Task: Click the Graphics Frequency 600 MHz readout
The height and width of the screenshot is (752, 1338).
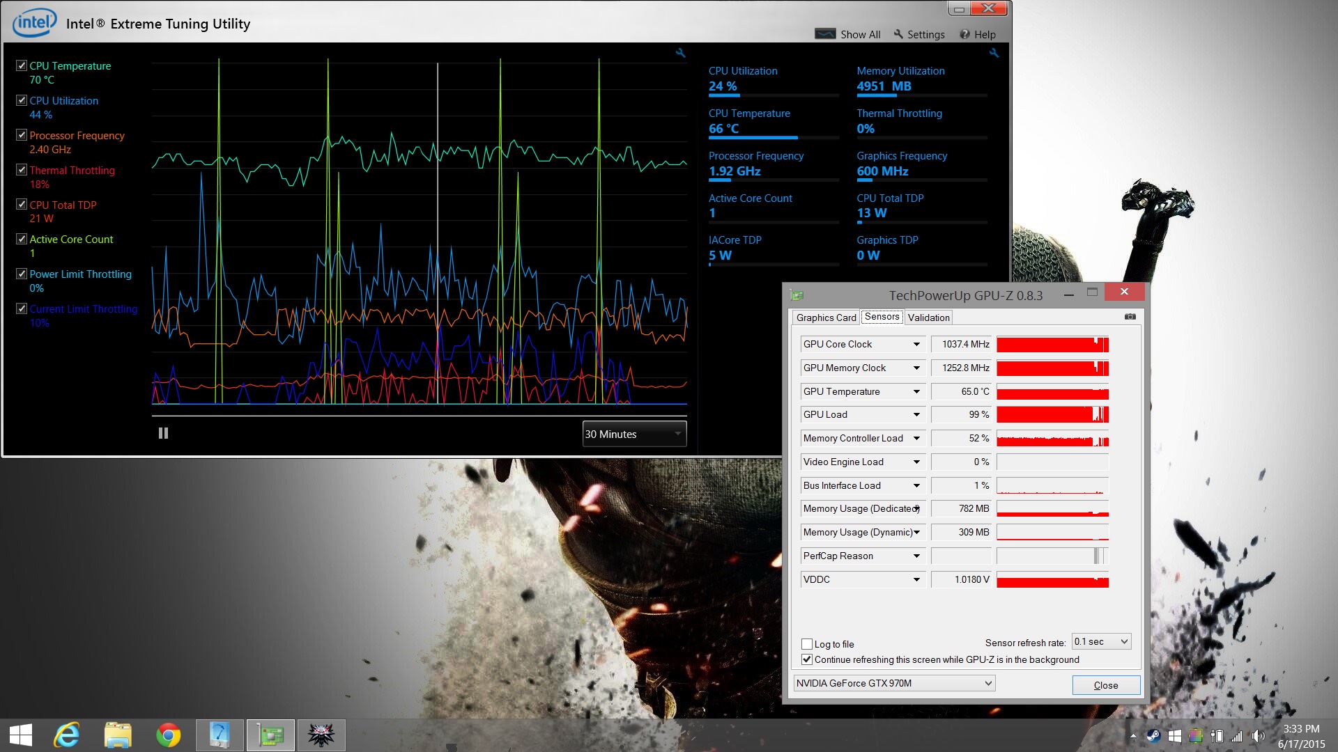Action: point(882,171)
